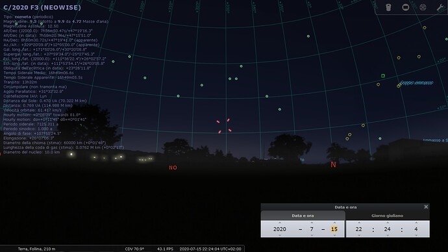Click the NO cardinal direction marker
This screenshot has width=448, height=252.
(x=173, y=168)
